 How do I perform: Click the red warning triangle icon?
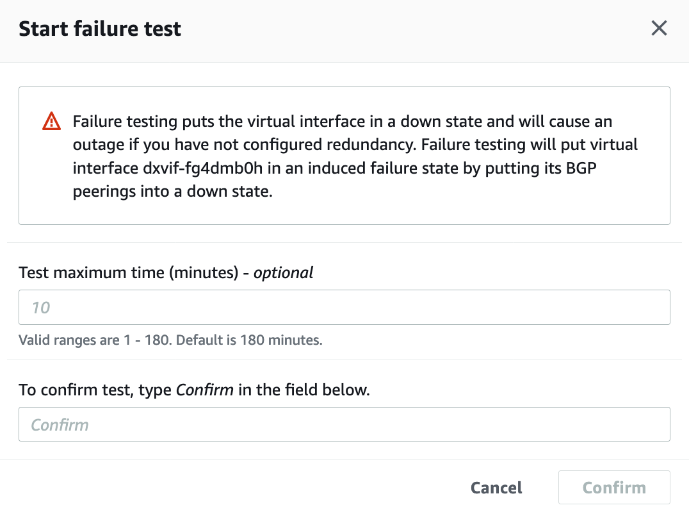click(51, 121)
